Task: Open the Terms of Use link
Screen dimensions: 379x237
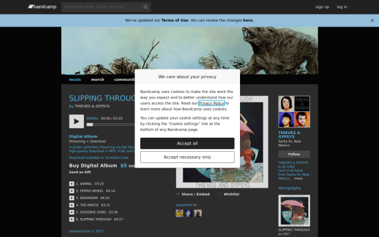Action: [x=174, y=20]
